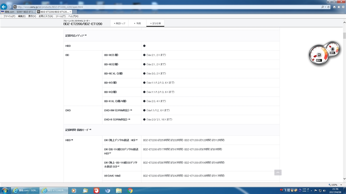Click the BDZ-ET2200/BDZ-ET1200 product title
Image resolution: width=346 pixels, height=194 pixels.
[x=83, y=24]
